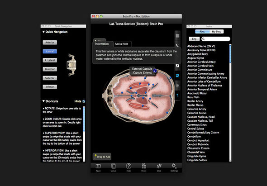Screen dimensions: 267x186
Task: Click the skull orientation thumbnail in Quick Navigation
Action: pos(72,65)
